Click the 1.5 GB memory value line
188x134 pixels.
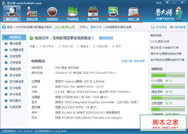click(93, 92)
